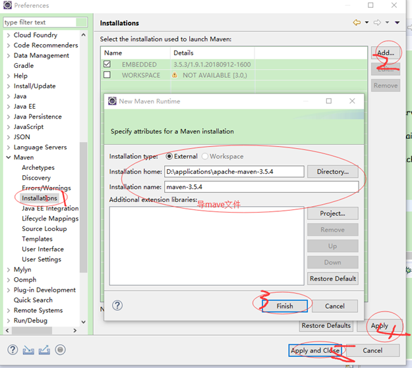Select Quick Search in tree
This screenshot has width=412, height=368.
pos(33,300)
